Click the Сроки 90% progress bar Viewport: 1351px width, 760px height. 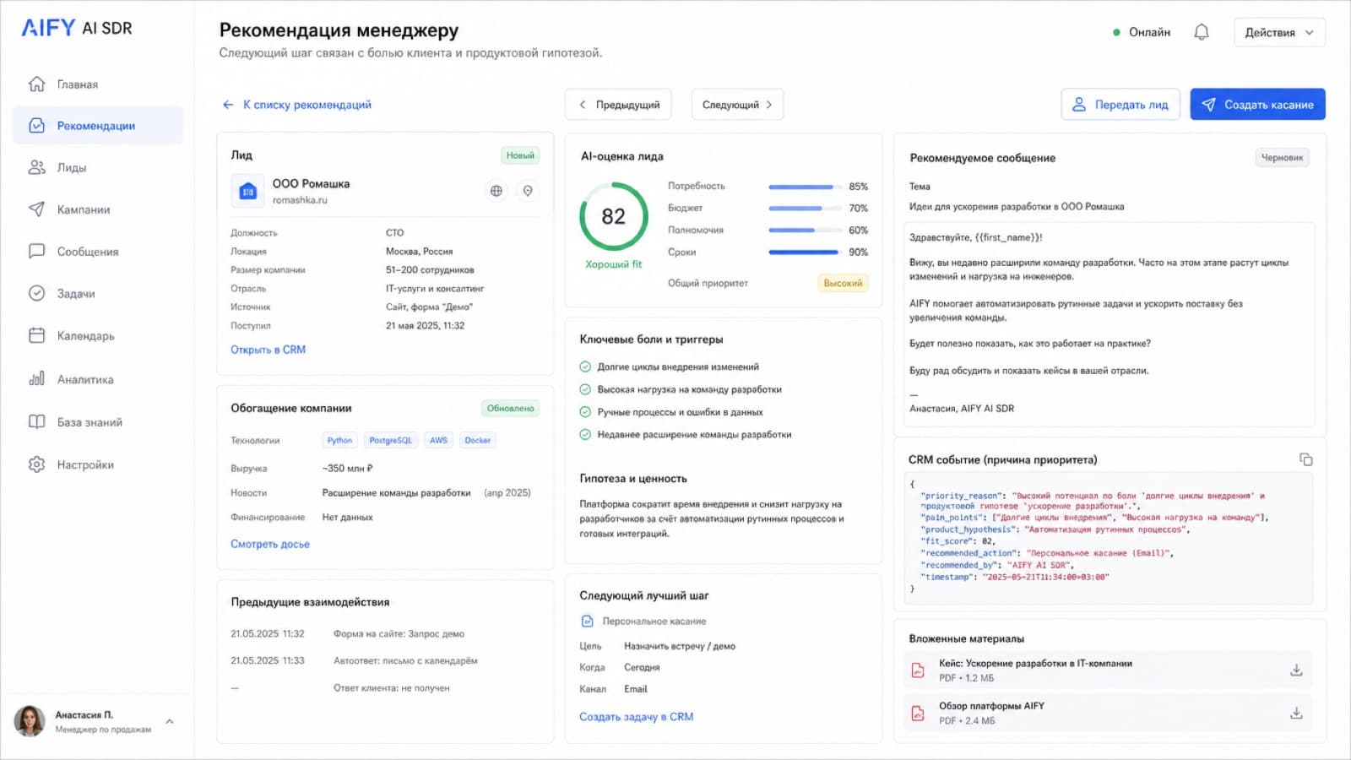coord(804,252)
